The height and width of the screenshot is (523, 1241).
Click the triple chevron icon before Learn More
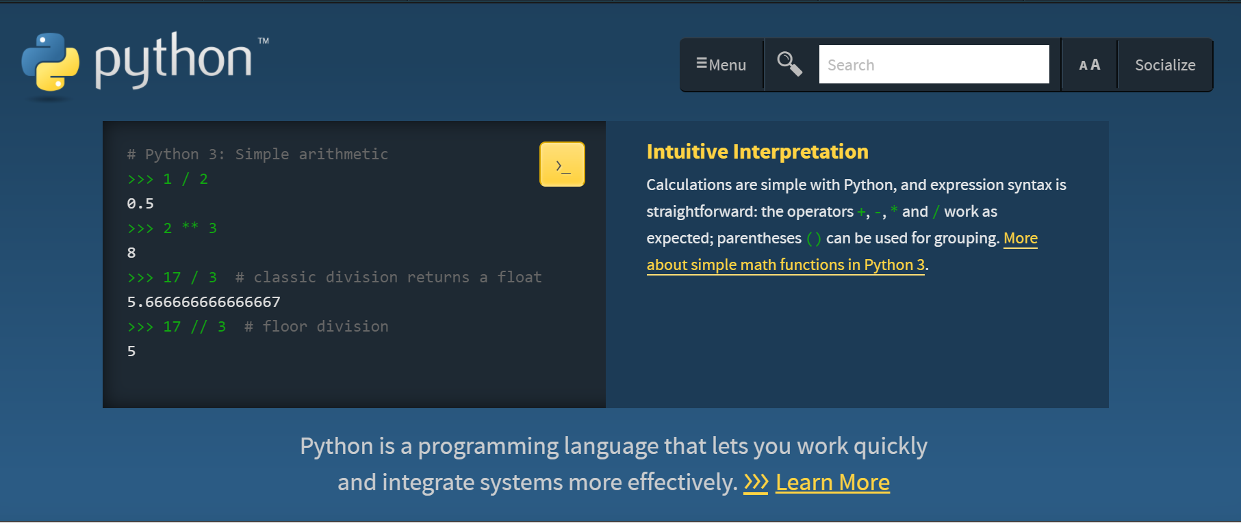(x=756, y=483)
